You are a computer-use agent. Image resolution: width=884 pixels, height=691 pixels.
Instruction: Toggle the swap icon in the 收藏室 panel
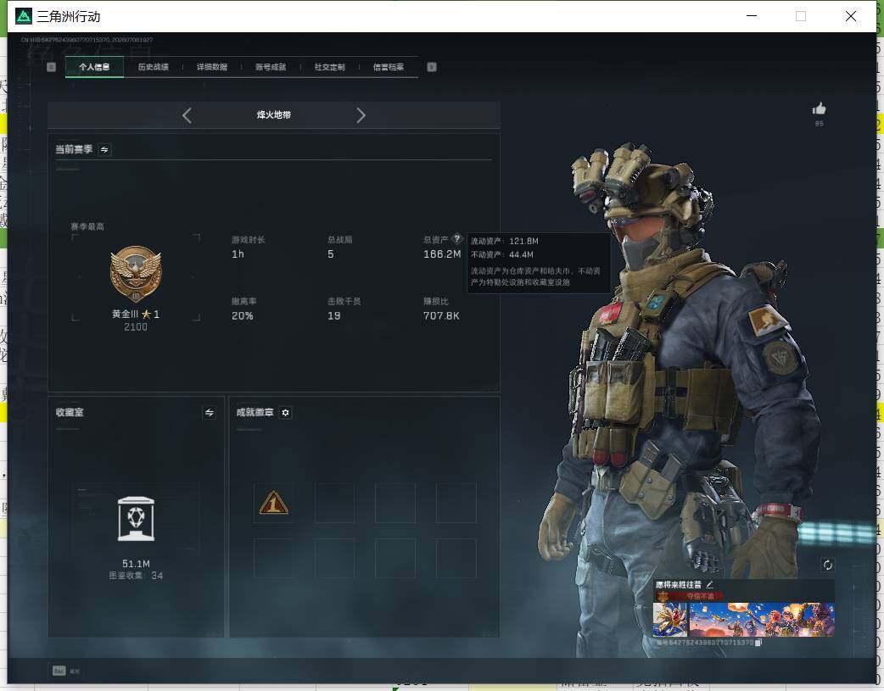[x=210, y=413]
